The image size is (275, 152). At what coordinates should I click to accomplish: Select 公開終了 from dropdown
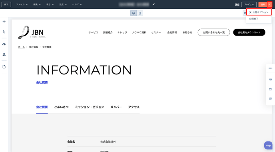coord(254,19)
